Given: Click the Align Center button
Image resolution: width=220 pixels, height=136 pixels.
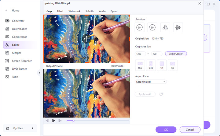Looking at the screenshot, I should (176, 54).
